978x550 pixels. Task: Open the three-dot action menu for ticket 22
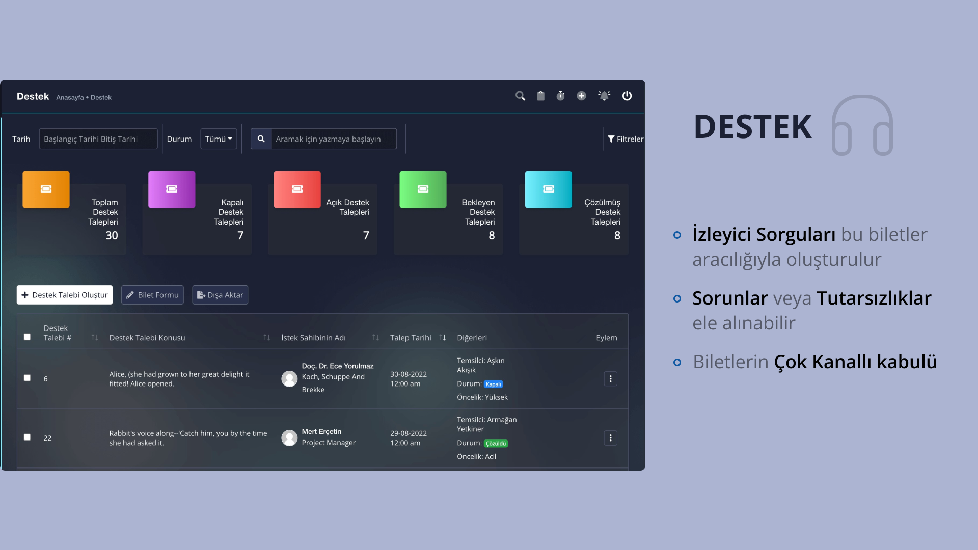[x=610, y=438]
